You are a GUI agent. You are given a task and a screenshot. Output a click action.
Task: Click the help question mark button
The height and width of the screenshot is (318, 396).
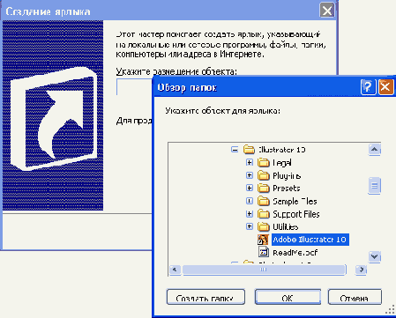[x=368, y=87]
